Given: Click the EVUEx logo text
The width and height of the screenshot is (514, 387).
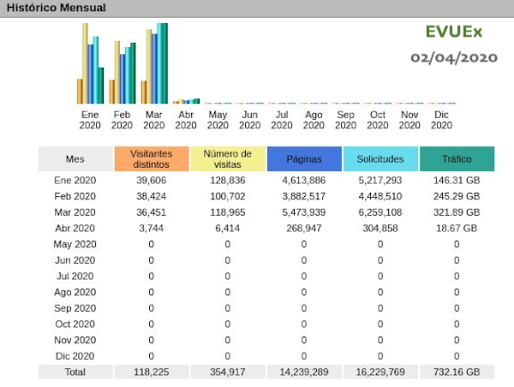Looking at the screenshot, I should (x=454, y=32).
